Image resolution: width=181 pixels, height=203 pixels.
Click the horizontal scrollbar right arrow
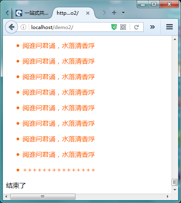168,196
